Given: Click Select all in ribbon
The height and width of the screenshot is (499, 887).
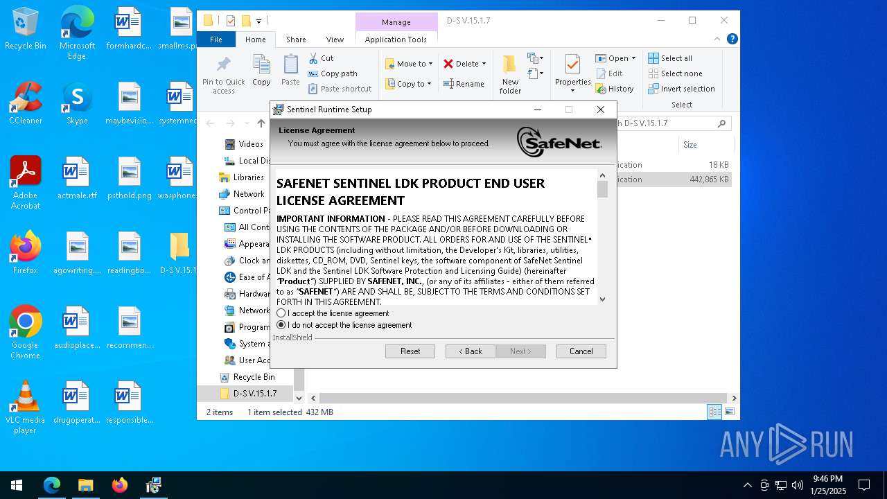Looking at the screenshot, I should tap(670, 58).
